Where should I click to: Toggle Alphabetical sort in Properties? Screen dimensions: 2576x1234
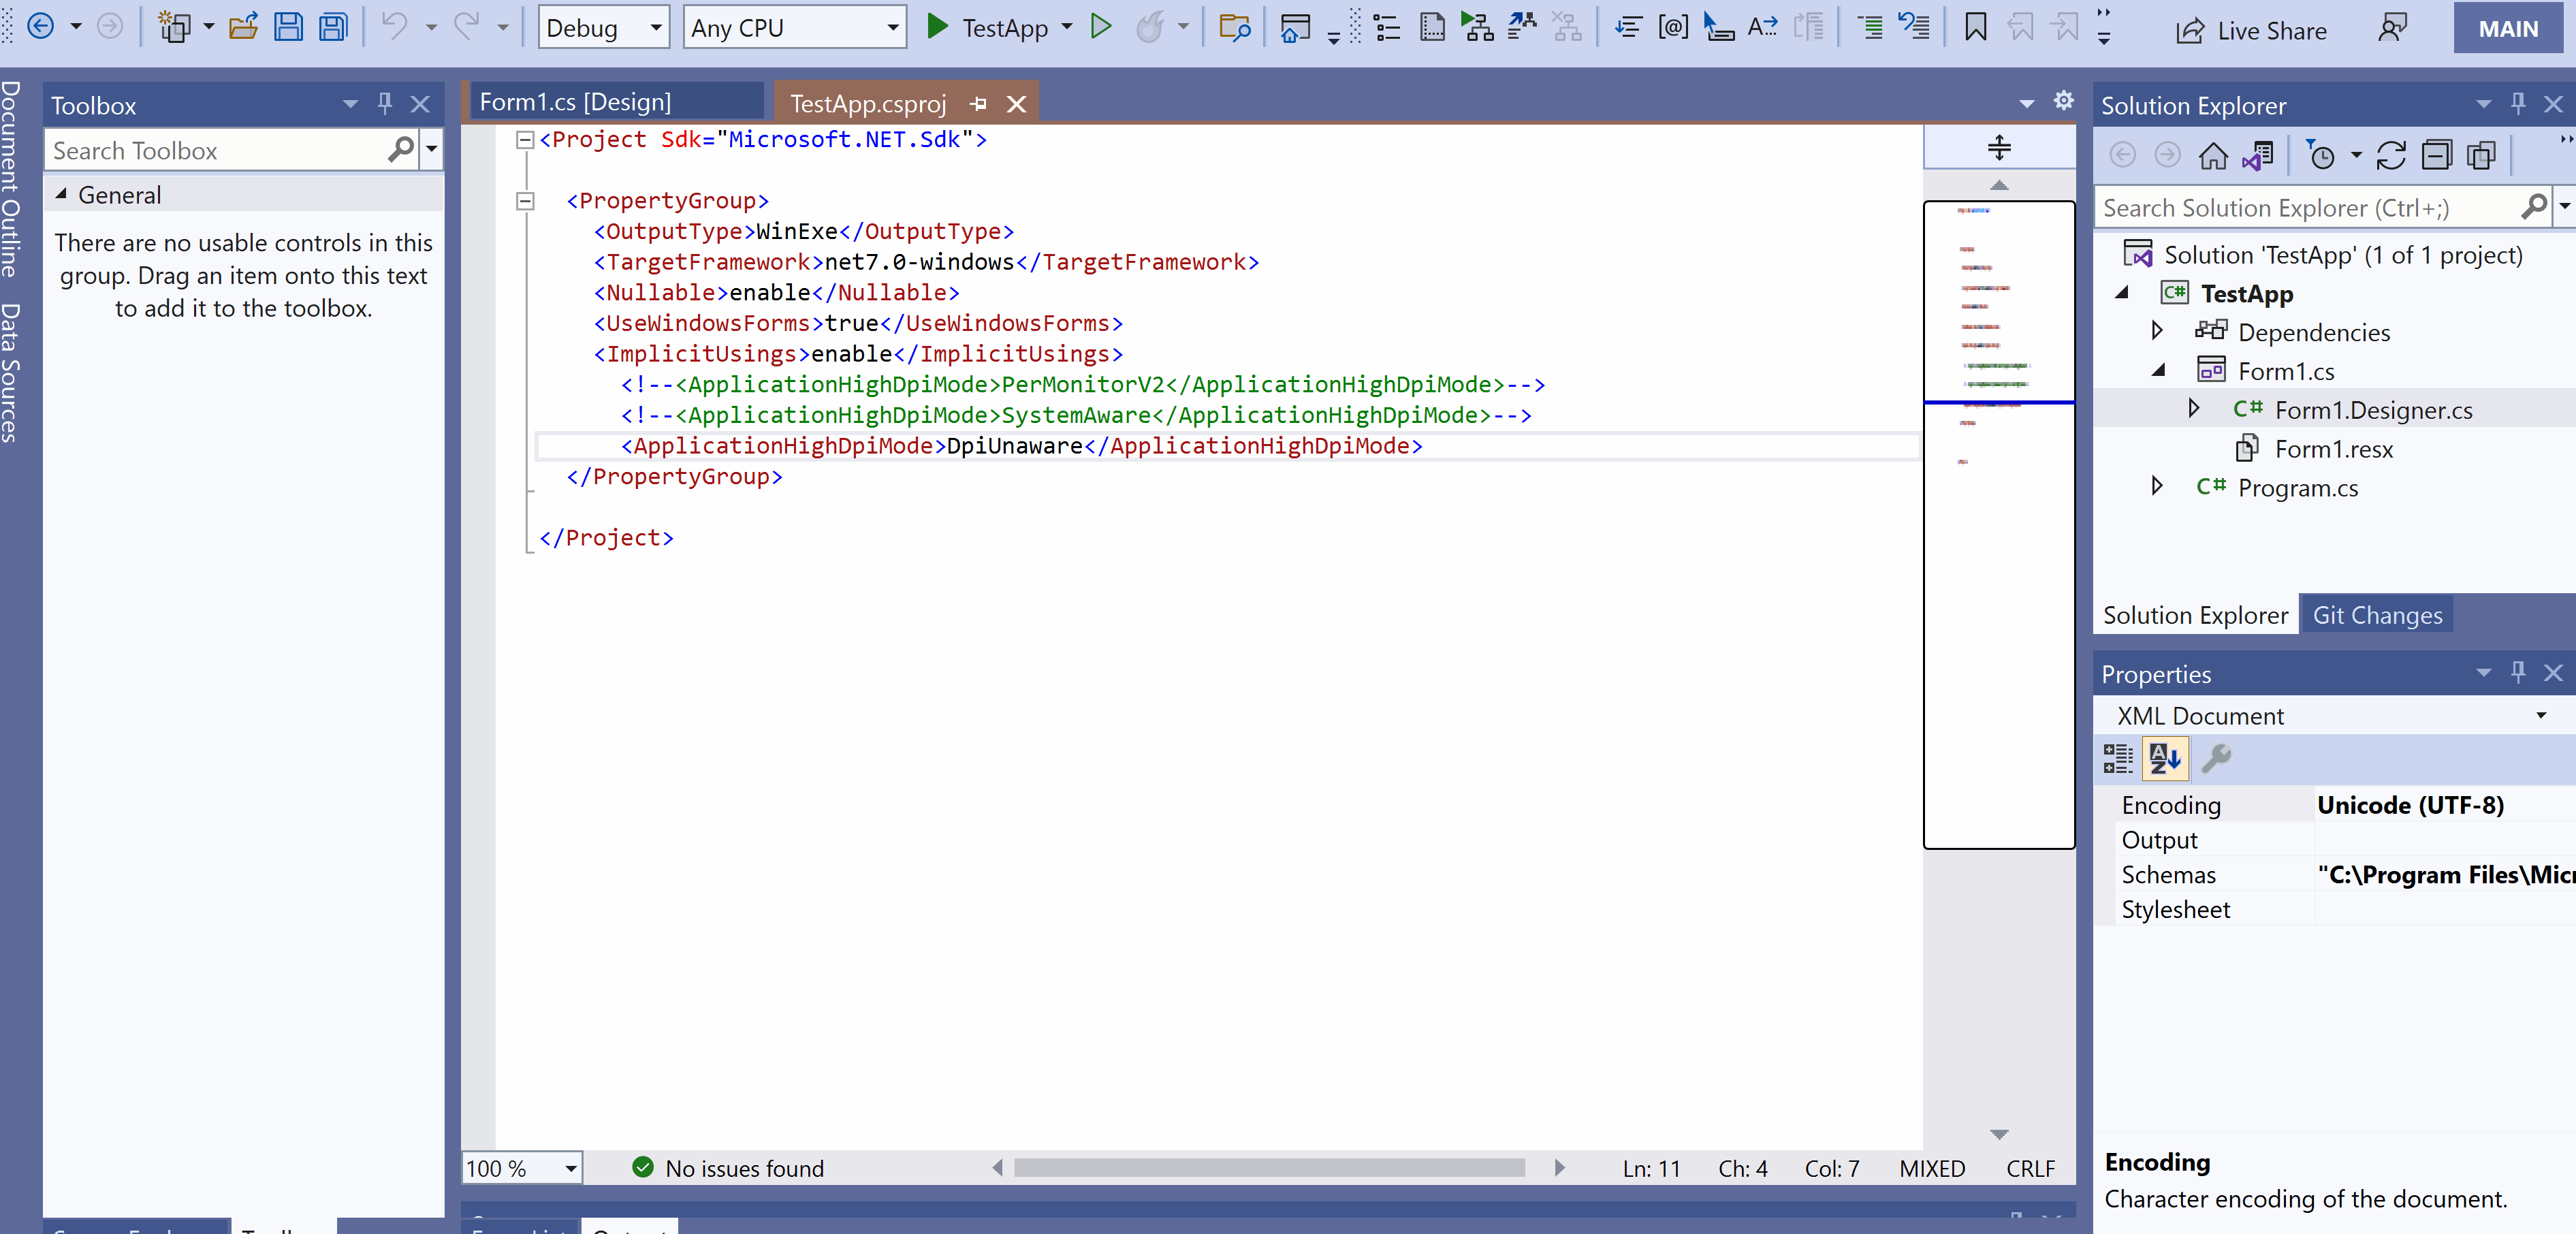pyautogui.click(x=2165, y=759)
